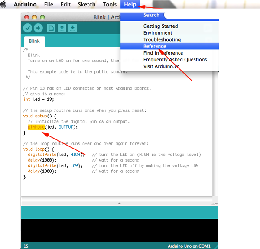Click the Search field in Help menu

tap(192, 16)
